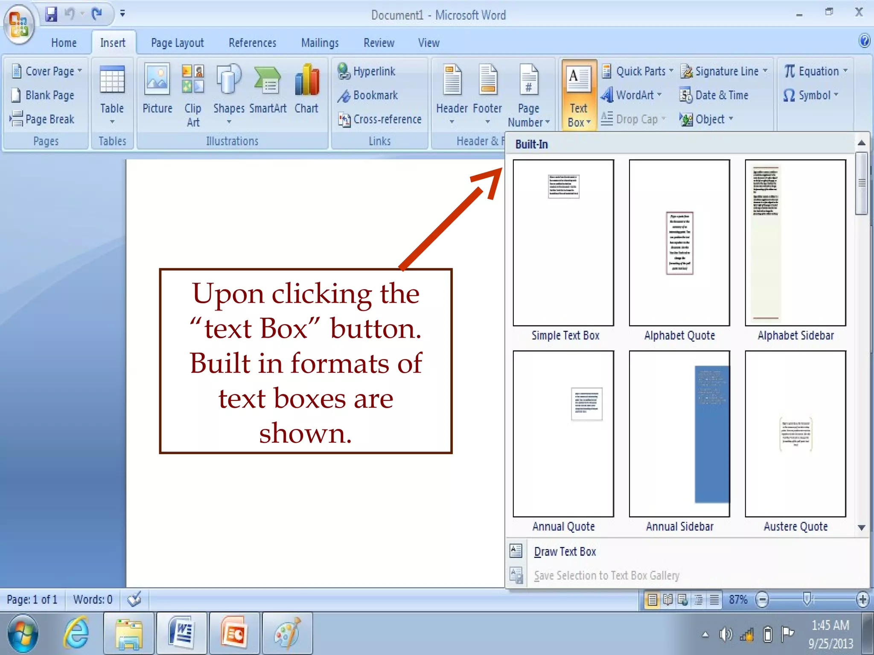The image size is (874, 655).
Task: Open Word Help question mark icon
Action: point(864,41)
